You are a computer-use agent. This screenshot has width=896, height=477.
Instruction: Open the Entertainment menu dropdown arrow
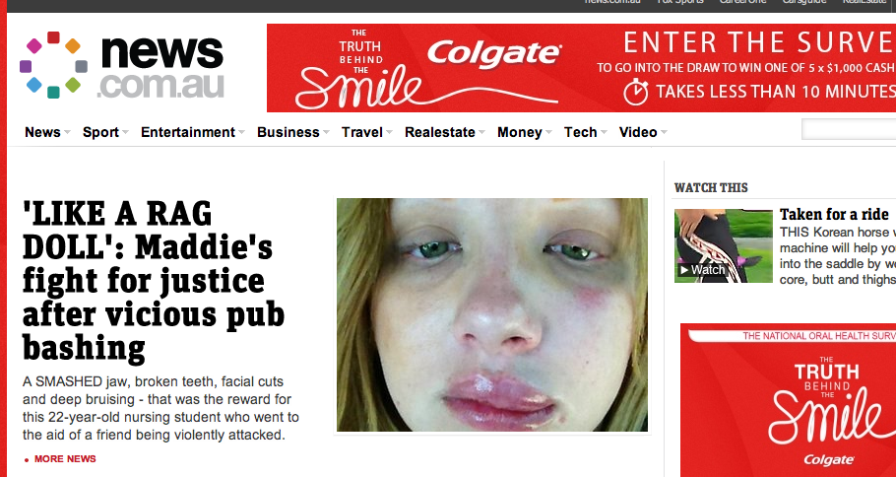(x=241, y=133)
